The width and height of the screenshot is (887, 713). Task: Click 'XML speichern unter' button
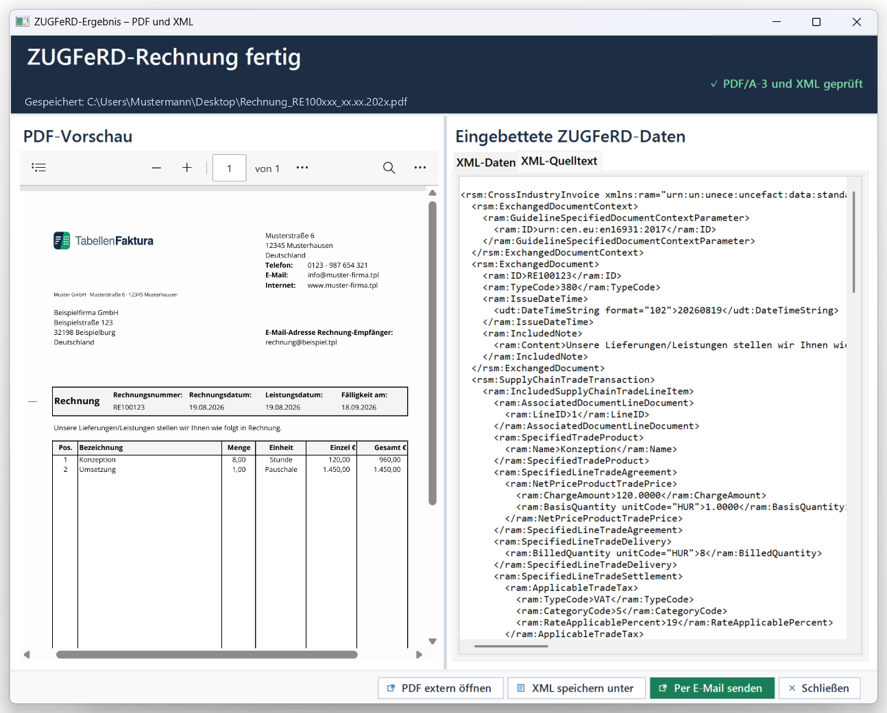[x=576, y=688]
